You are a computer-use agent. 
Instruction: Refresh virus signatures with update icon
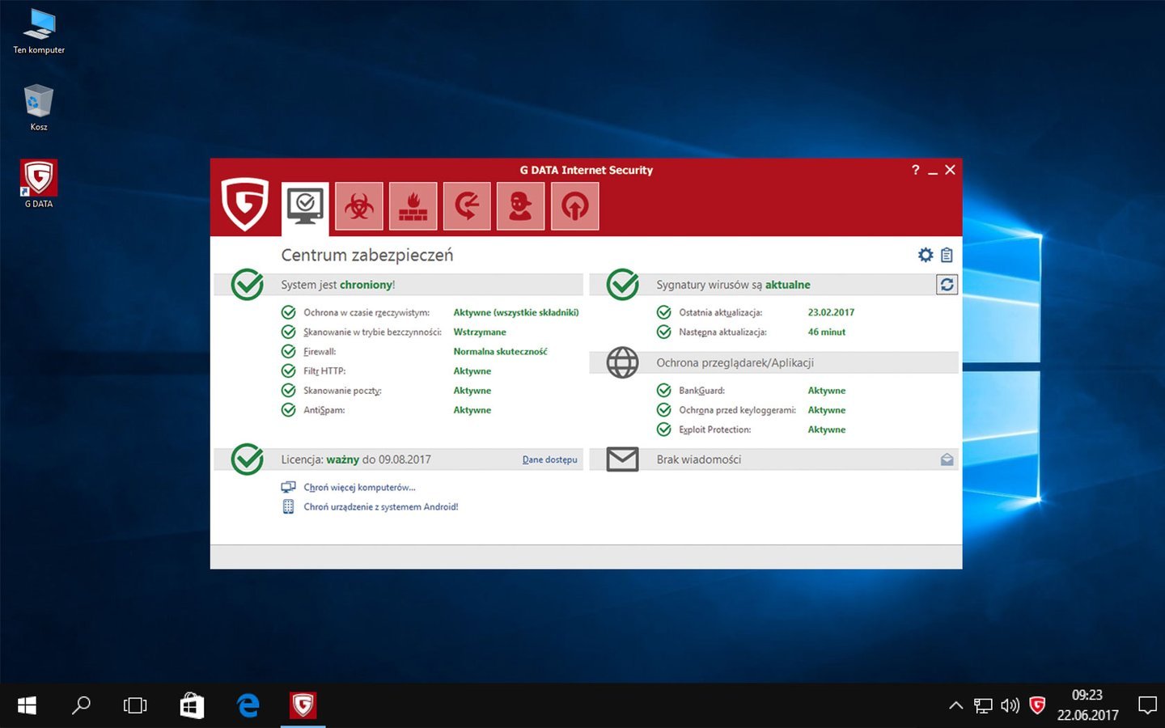point(947,285)
